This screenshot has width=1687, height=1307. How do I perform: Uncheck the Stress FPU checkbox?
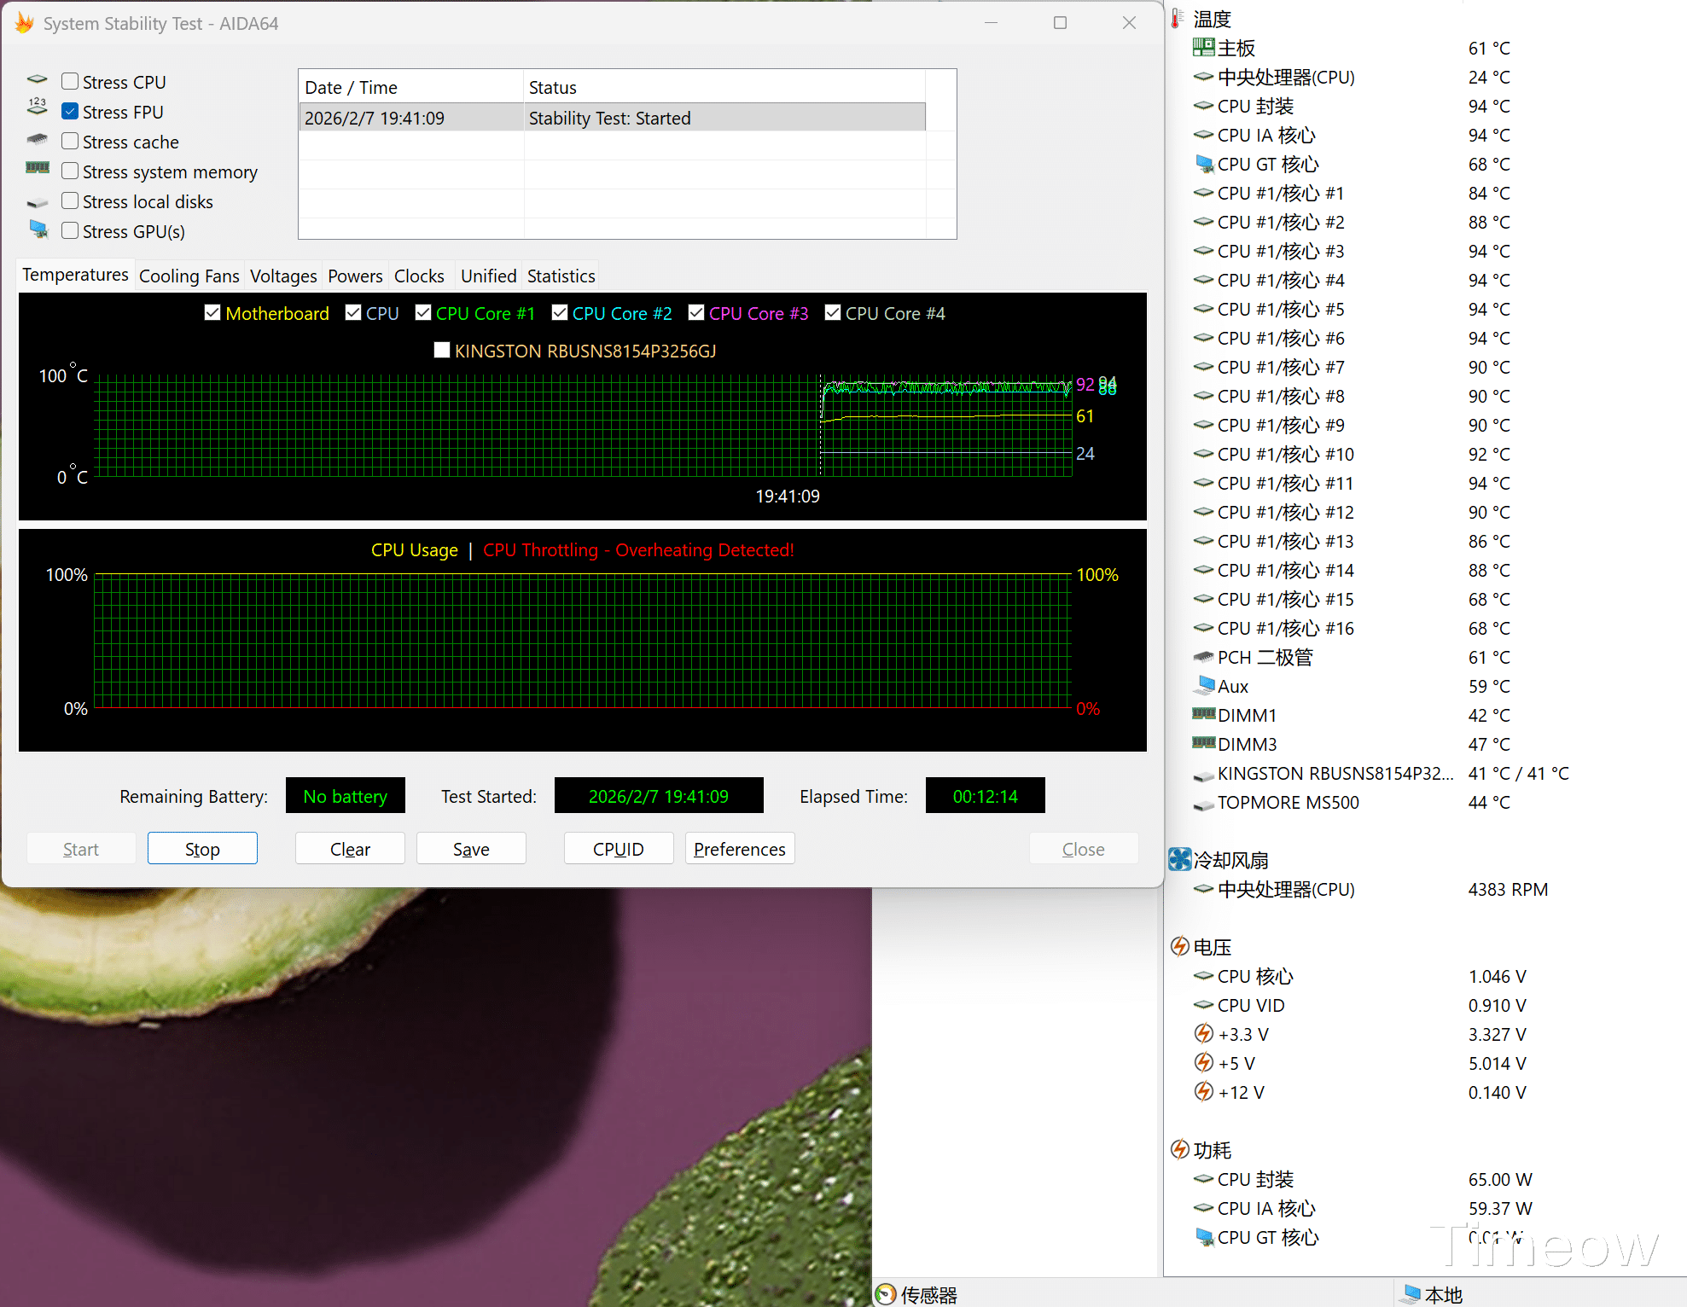click(x=71, y=112)
